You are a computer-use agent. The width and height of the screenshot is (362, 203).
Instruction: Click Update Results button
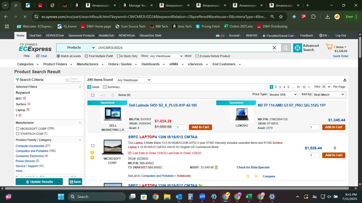tap(39, 182)
